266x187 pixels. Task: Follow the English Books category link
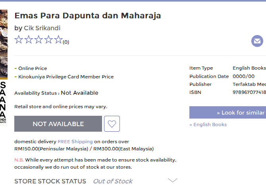[208, 125]
